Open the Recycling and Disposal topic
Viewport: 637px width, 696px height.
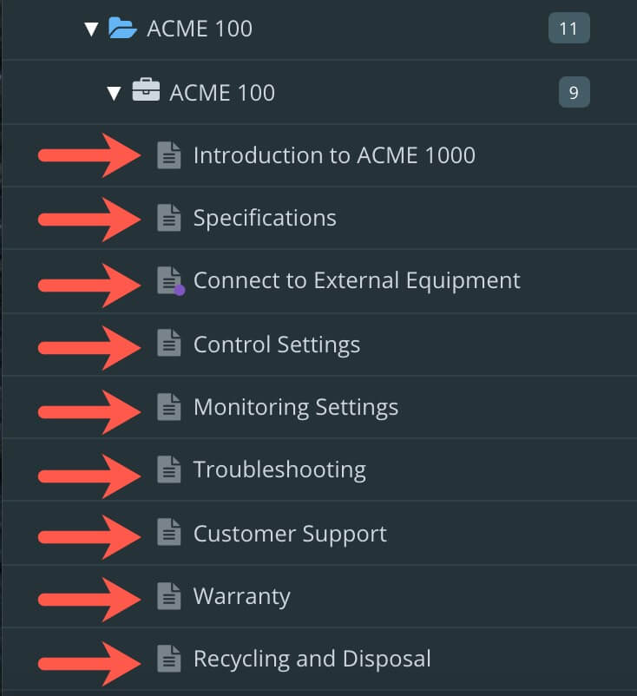pos(312,659)
